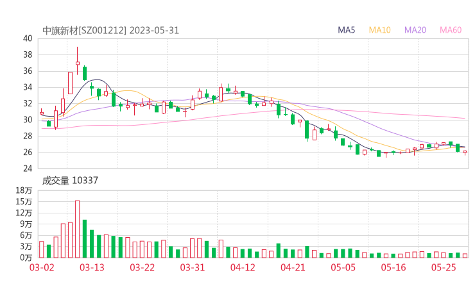Click the 04-12 date axis label
475x282 pixels.
243,267
